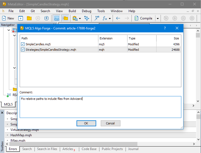201x153 pixels.
Task: Sort by Extension column header
Action: (113, 38)
